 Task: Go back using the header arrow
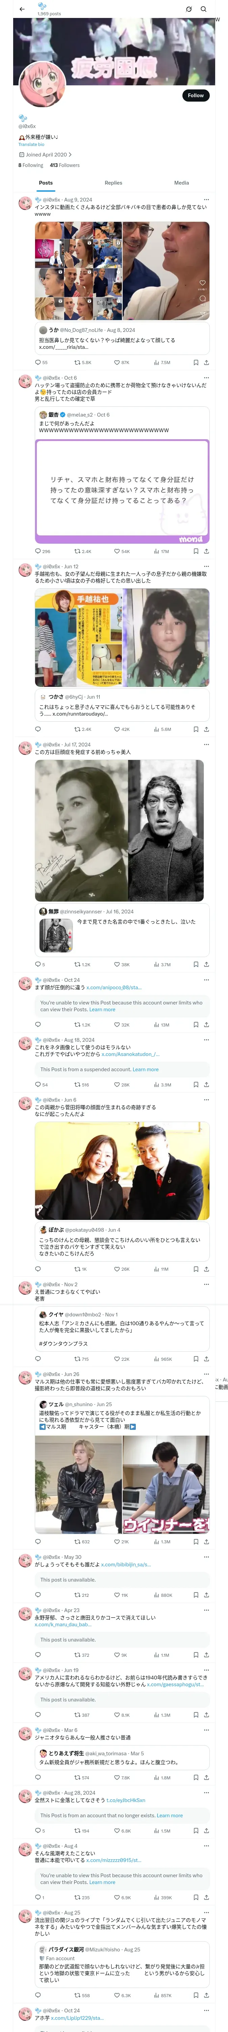coord(21,9)
